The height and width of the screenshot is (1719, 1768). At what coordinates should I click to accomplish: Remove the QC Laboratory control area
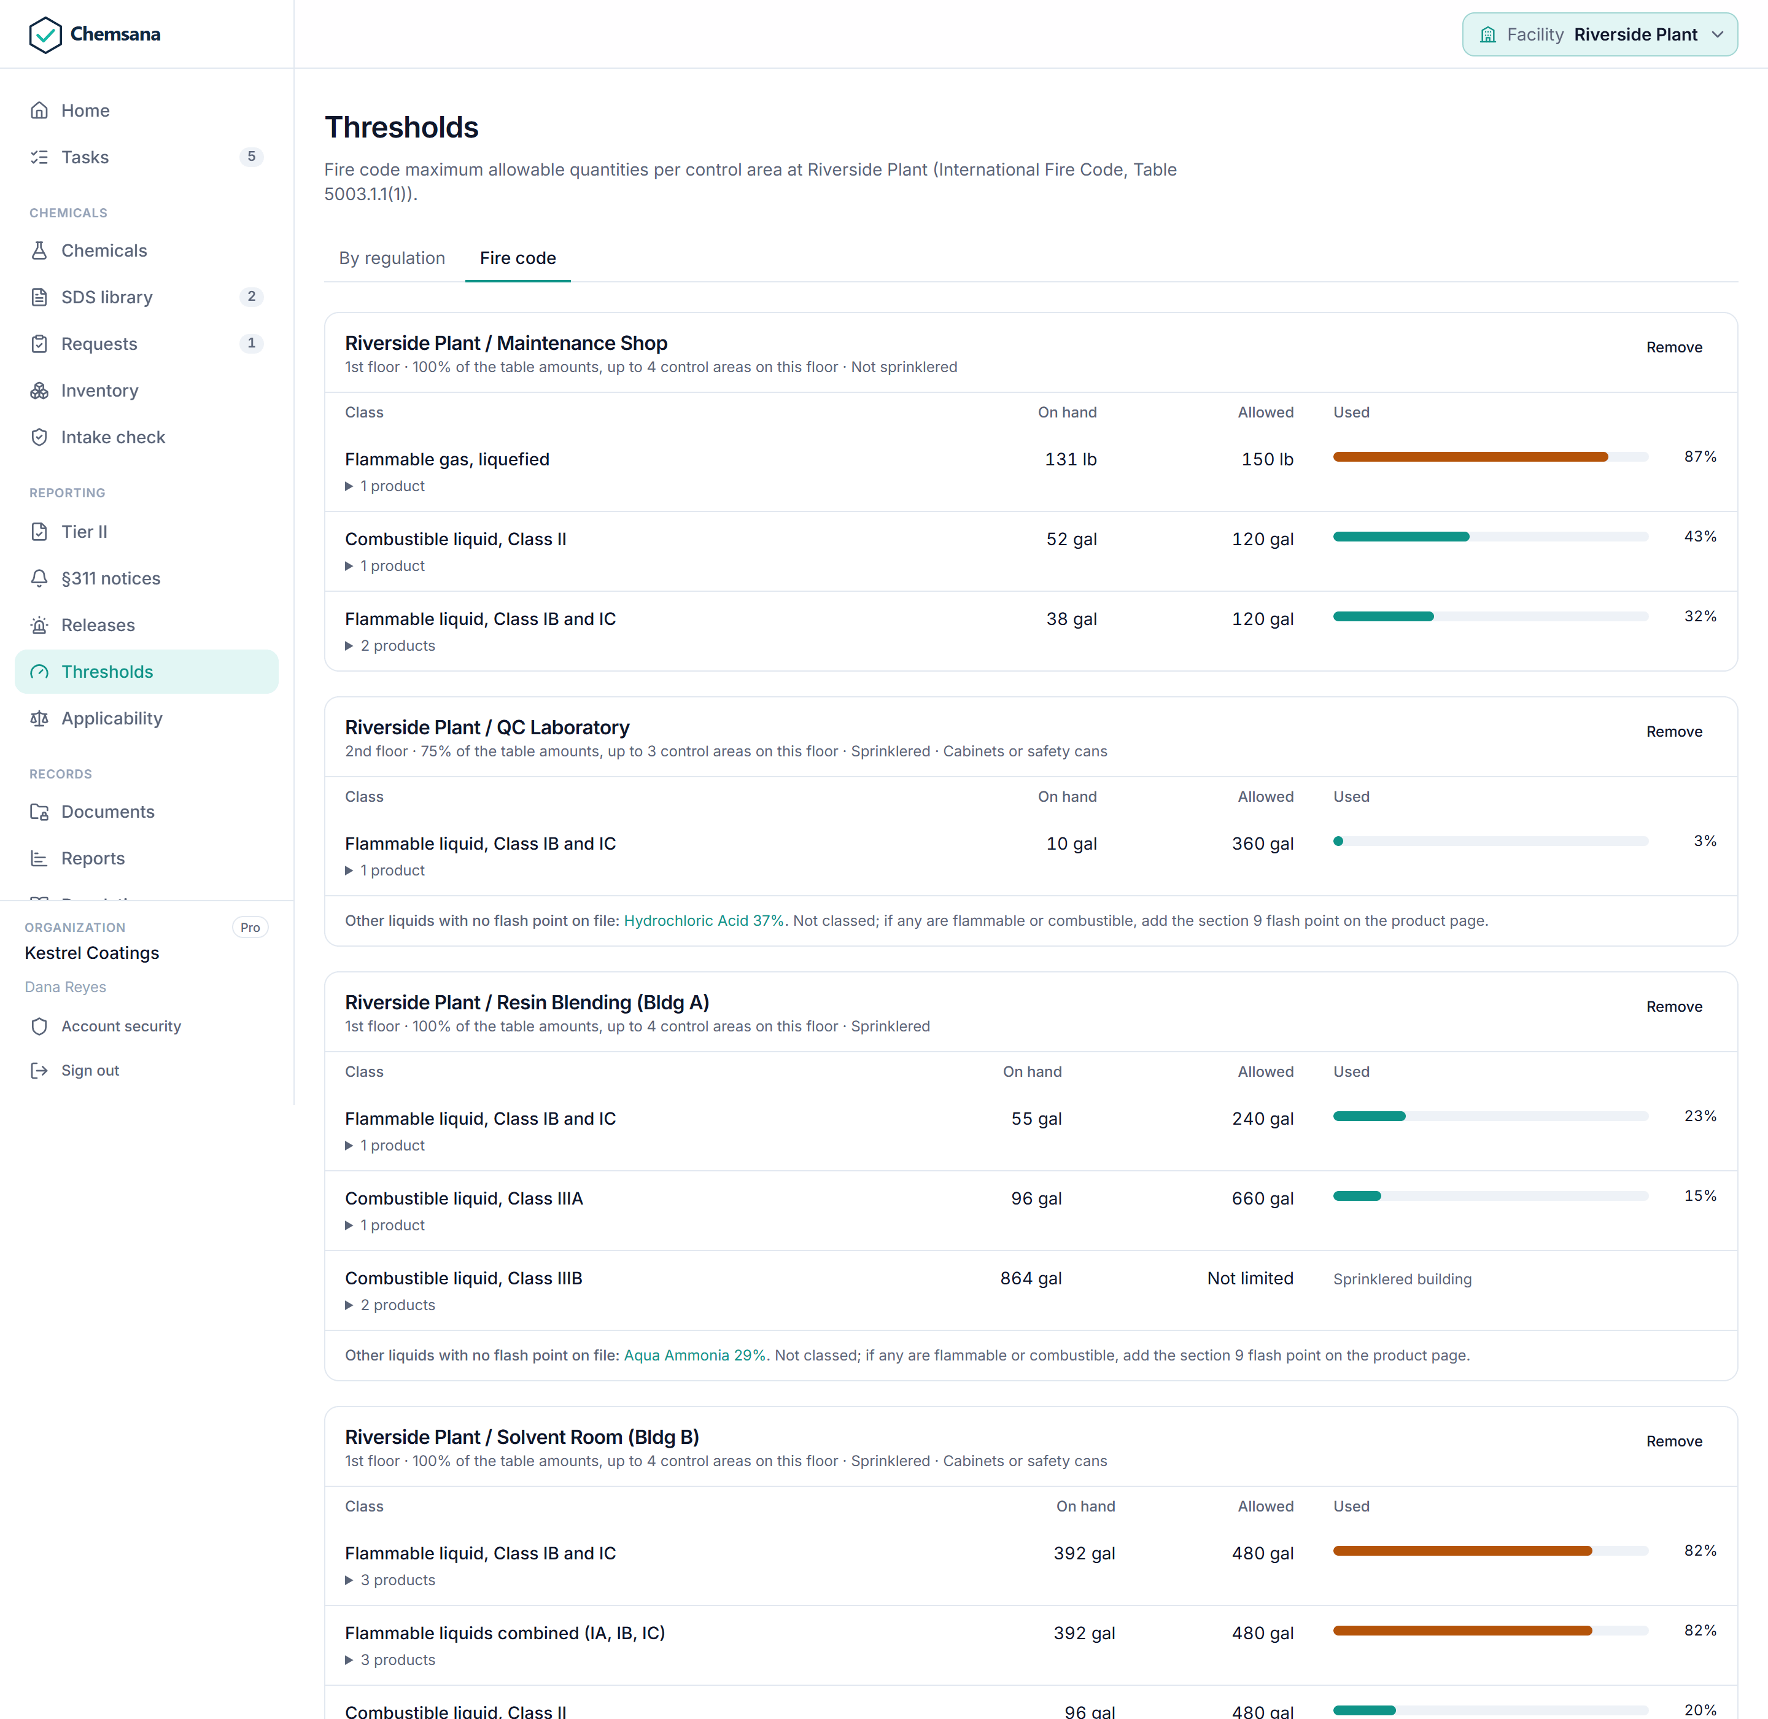[x=1674, y=732]
